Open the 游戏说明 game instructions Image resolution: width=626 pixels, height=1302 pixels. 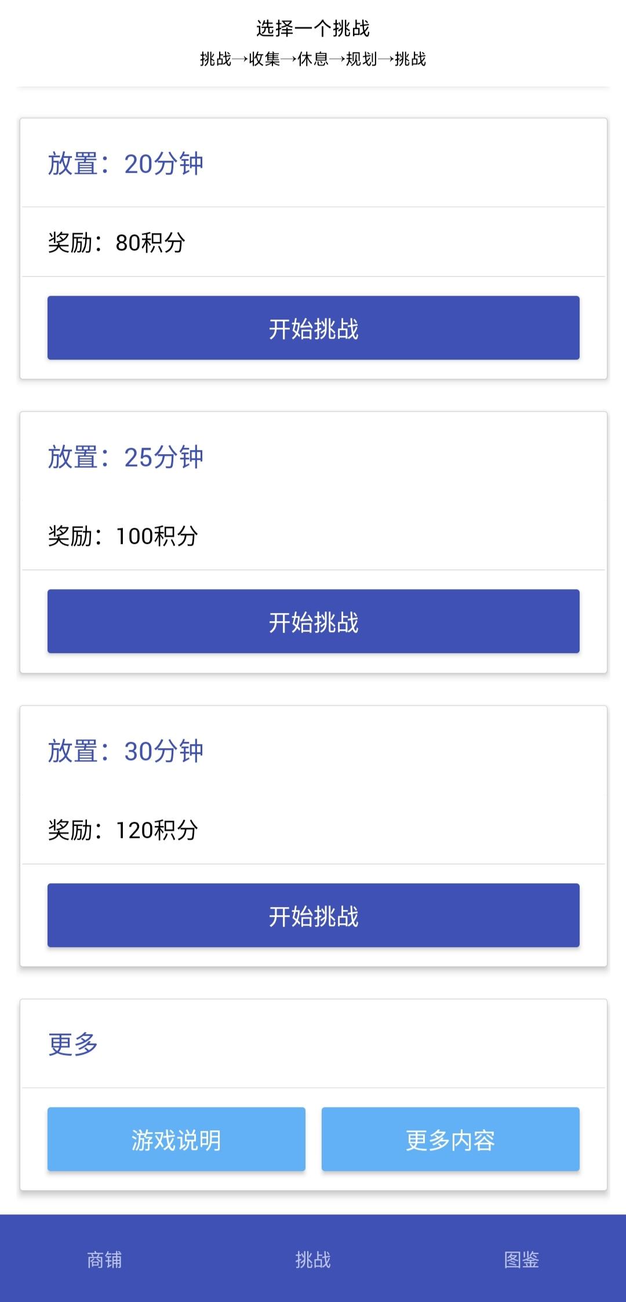tap(176, 1139)
